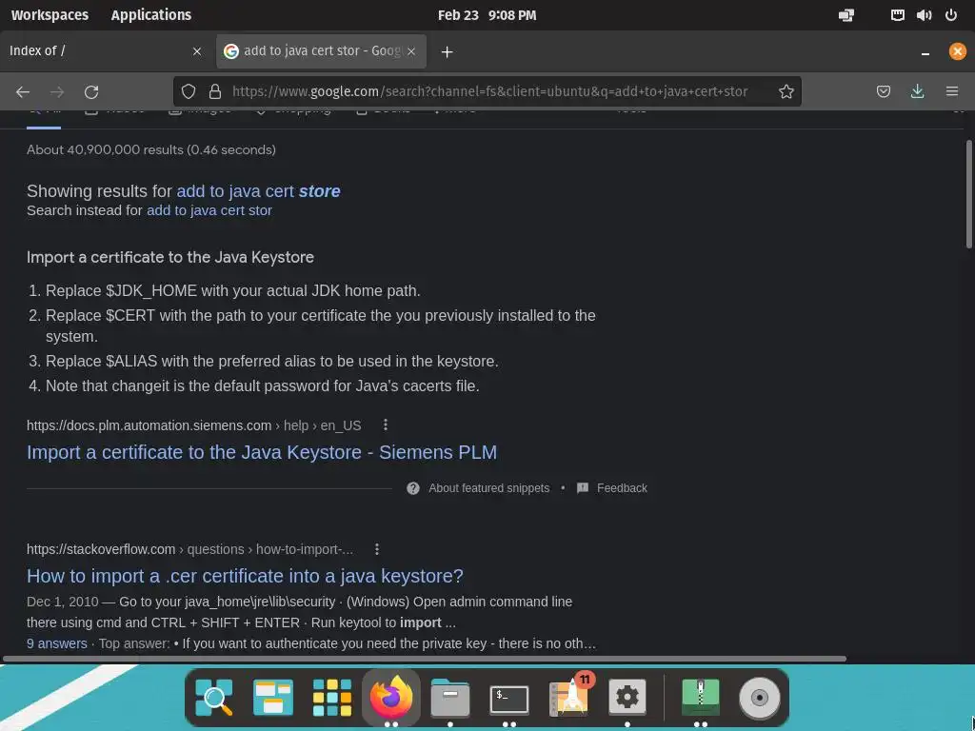Open Pop!_Shop rocket icon with badge
The image size is (975, 731).
click(x=569, y=696)
